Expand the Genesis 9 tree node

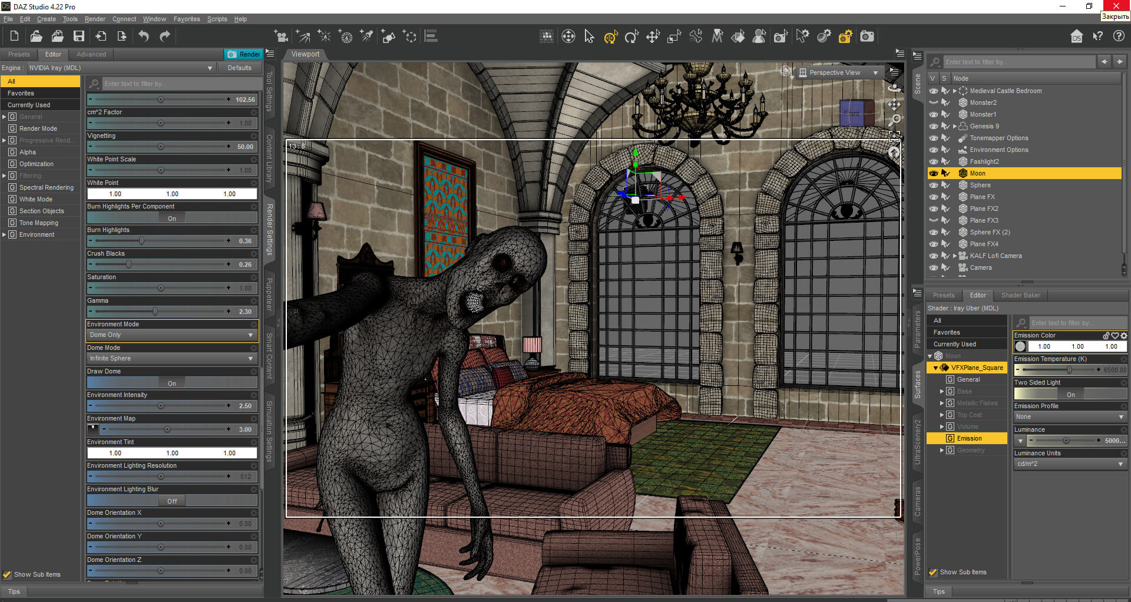954,126
